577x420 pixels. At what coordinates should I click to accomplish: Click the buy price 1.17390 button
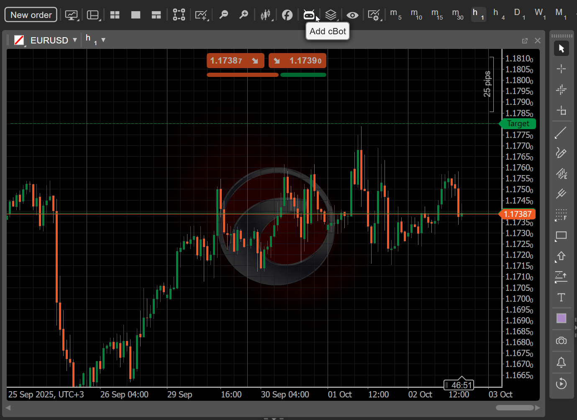(x=297, y=61)
